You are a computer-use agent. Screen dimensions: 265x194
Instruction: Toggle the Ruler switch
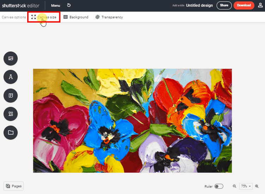click(219, 186)
